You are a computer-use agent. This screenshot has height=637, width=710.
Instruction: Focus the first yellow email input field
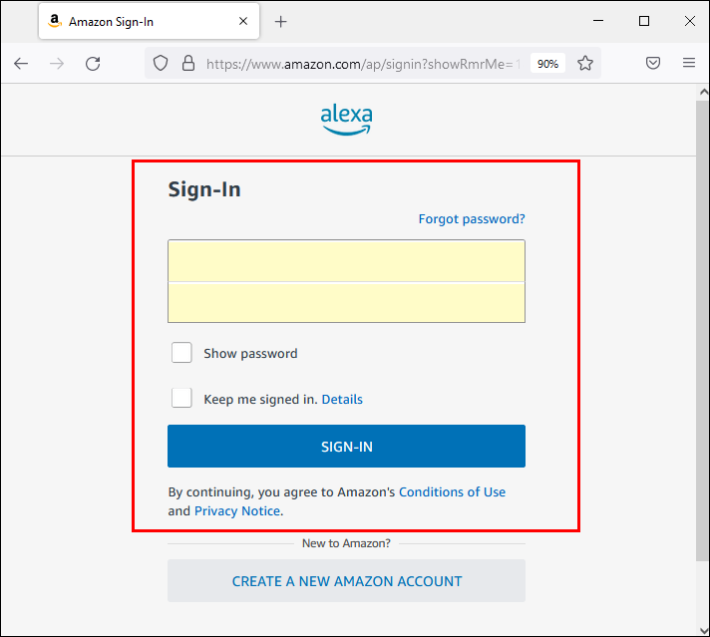coord(346,261)
